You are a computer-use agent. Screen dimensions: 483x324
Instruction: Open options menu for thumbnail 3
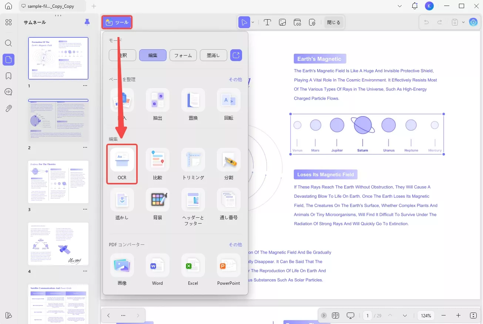point(85,209)
